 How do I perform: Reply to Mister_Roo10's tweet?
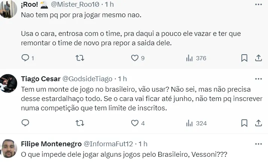[x=25, y=58]
